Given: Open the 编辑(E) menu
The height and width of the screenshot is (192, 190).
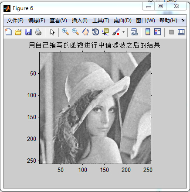Looking at the screenshot, I should (37, 21).
